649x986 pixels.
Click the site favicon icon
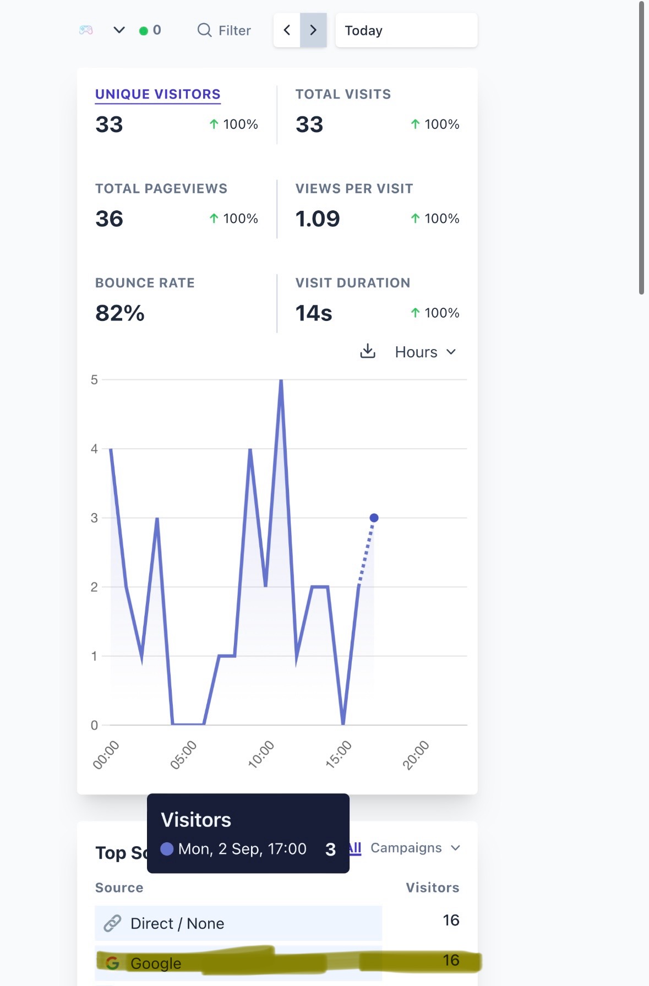(86, 30)
